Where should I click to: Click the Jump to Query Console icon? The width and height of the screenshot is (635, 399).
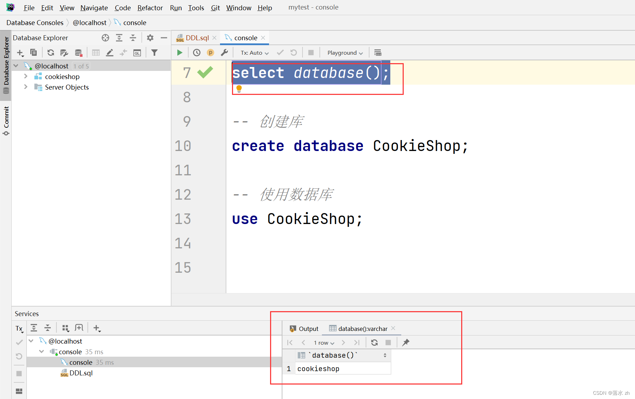click(137, 53)
